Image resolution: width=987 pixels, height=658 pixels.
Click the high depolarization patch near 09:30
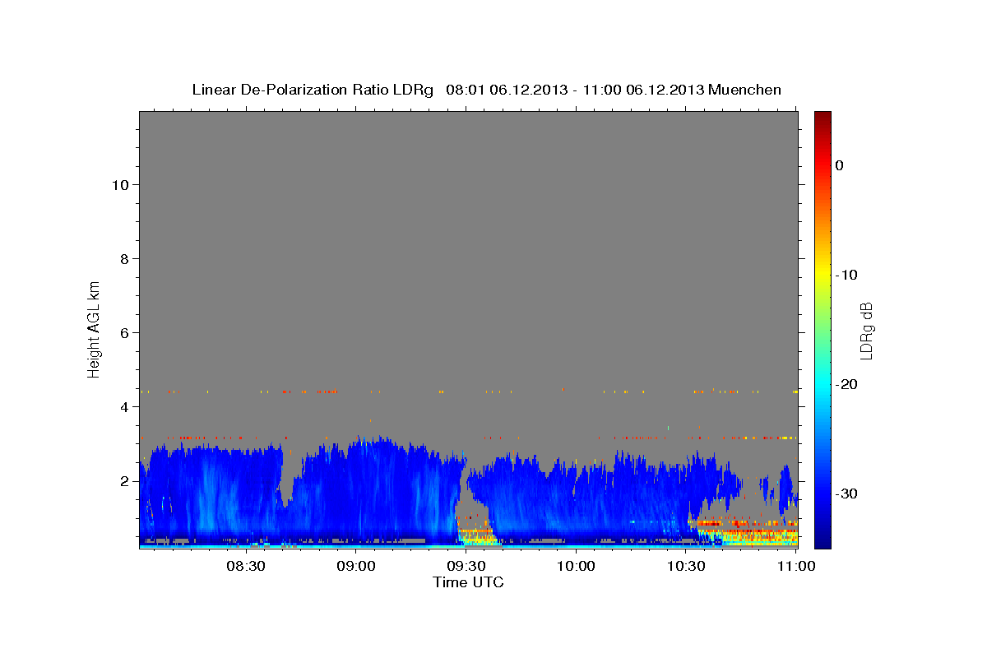pyautogui.click(x=477, y=533)
